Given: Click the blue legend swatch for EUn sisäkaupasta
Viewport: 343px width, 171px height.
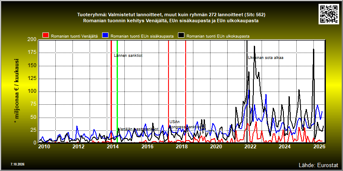Looking at the screenshot, I should (105, 35).
